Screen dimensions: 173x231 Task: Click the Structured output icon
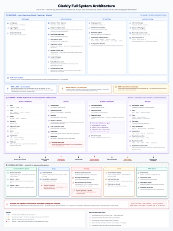[89, 136]
